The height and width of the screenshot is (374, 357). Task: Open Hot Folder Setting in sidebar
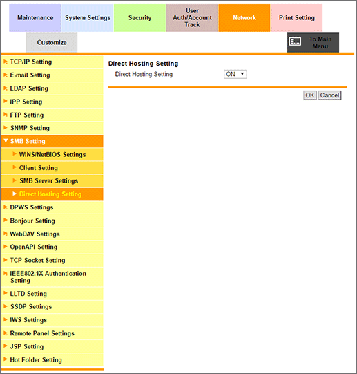click(x=52, y=360)
